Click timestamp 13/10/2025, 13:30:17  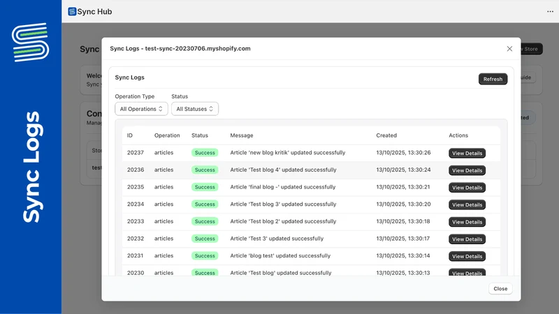(403, 238)
